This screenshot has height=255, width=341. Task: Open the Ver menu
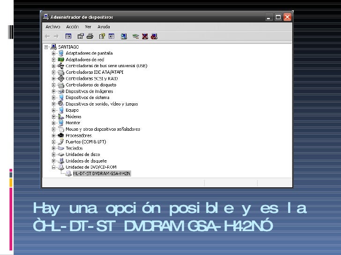click(88, 27)
